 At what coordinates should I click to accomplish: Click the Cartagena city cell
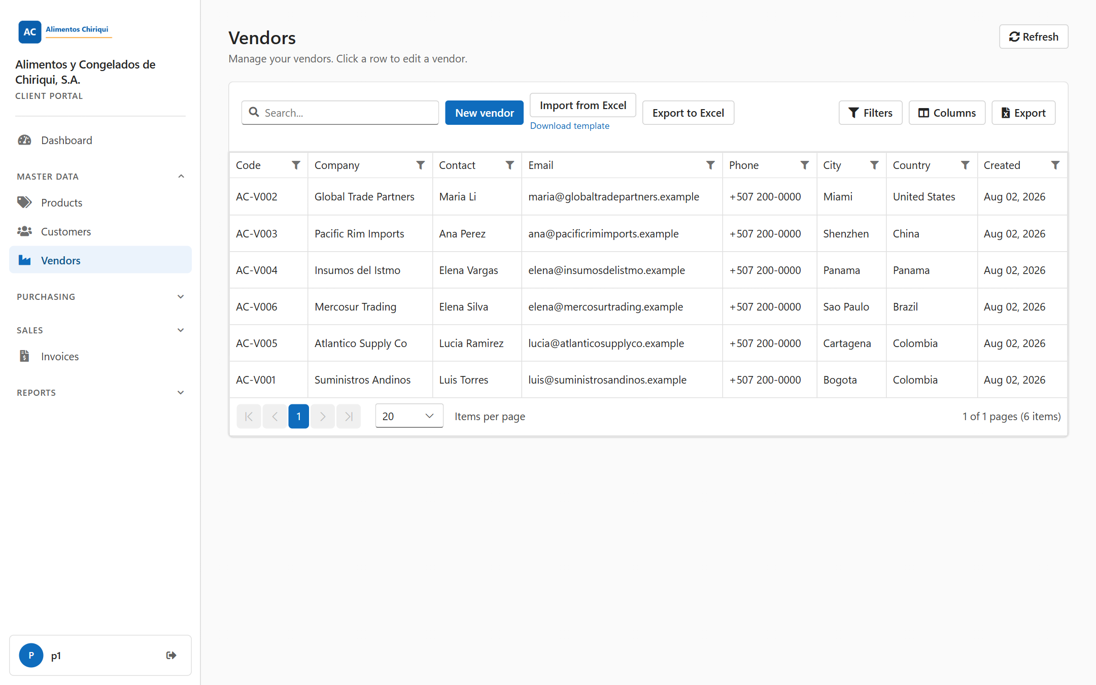851,343
